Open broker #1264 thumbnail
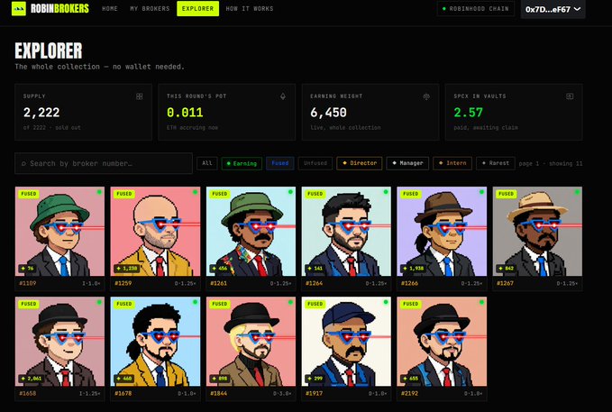612x412 pixels. (x=346, y=232)
